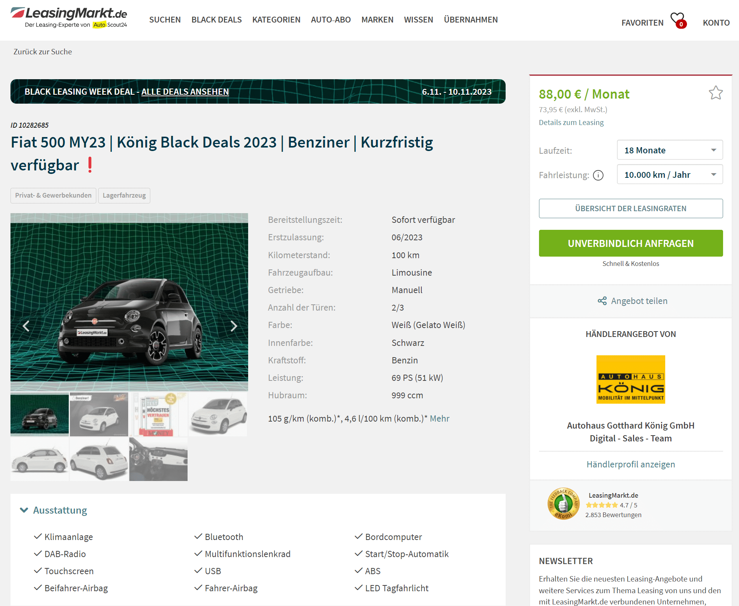Select the white Fiat front-quarter thumbnail with dark door

pyautogui.click(x=218, y=414)
